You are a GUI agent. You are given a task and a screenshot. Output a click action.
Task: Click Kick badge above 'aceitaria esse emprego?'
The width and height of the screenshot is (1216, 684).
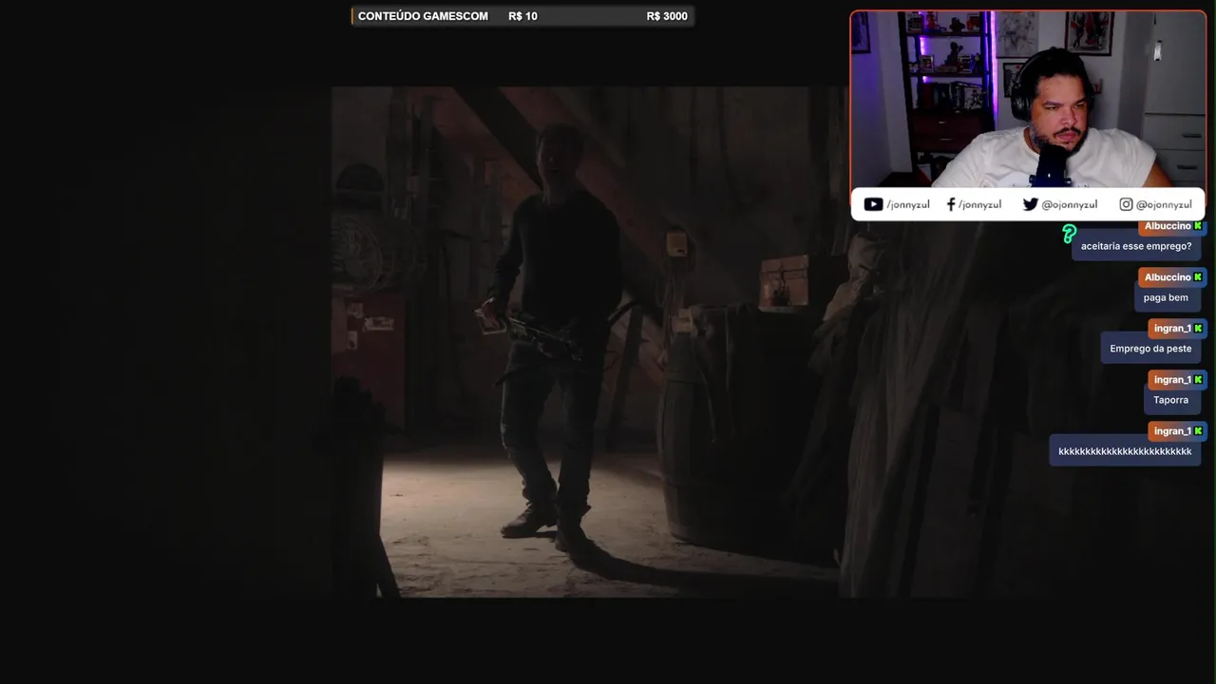pyautogui.click(x=1199, y=226)
